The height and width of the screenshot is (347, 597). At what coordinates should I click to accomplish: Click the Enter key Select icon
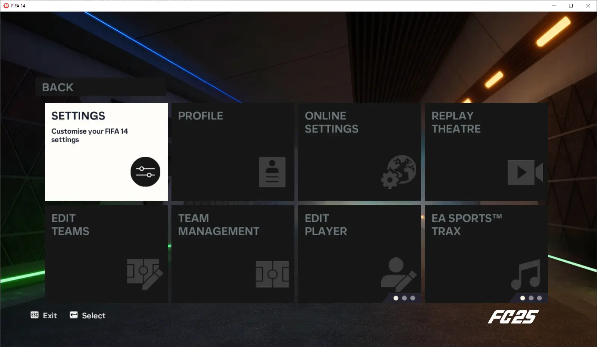tap(74, 315)
